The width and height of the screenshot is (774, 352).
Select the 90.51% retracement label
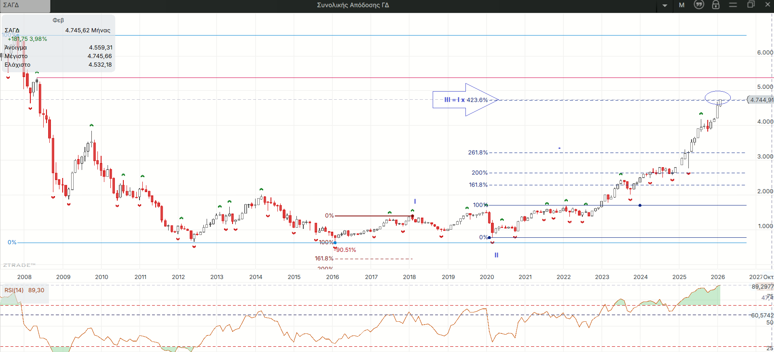click(x=346, y=250)
